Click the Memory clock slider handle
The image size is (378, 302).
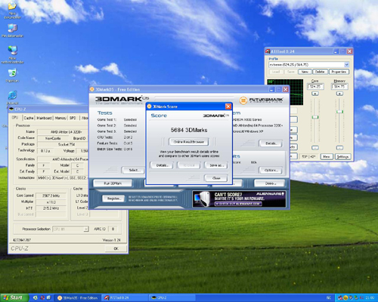(339, 112)
